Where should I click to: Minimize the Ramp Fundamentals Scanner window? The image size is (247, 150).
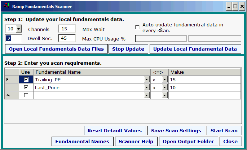pos(229,6)
